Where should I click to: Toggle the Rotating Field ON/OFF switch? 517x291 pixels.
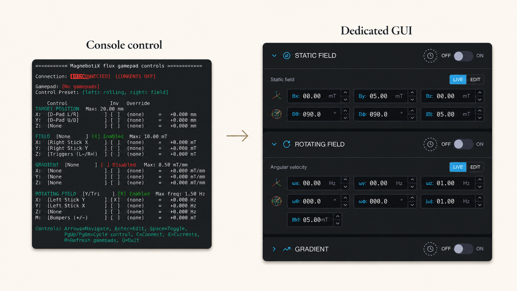pyautogui.click(x=463, y=144)
